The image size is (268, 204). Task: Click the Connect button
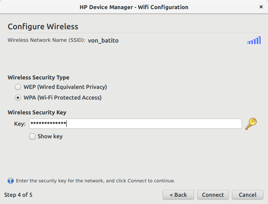coord(213,195)
